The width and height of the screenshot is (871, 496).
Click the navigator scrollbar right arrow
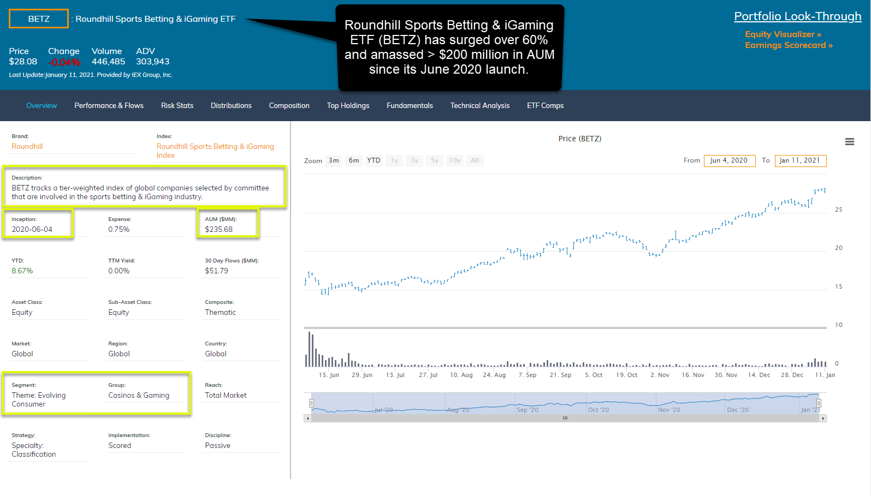(x=823, y=419)
